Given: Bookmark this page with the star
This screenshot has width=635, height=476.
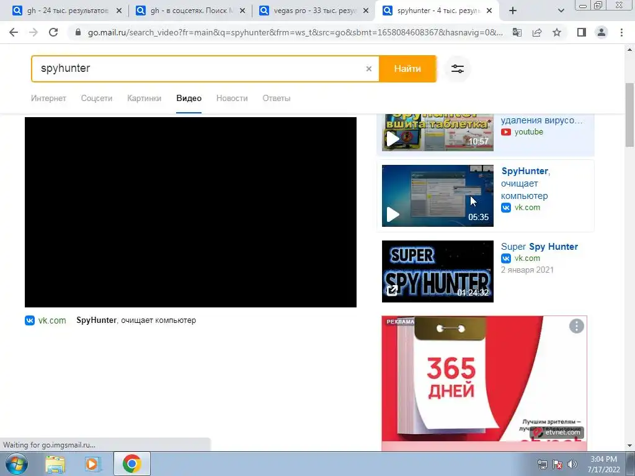Looking at the screenshot, I should [x=557, y=32].
